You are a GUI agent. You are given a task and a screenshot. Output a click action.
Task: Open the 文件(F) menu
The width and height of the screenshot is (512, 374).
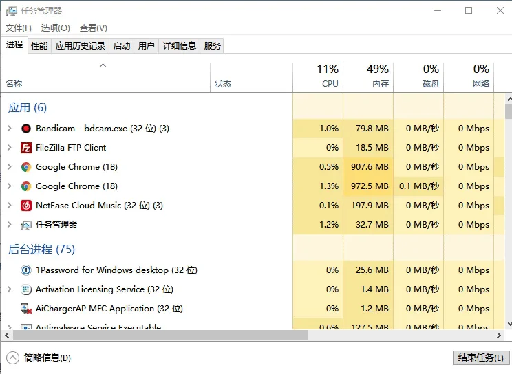click(19, 28)
